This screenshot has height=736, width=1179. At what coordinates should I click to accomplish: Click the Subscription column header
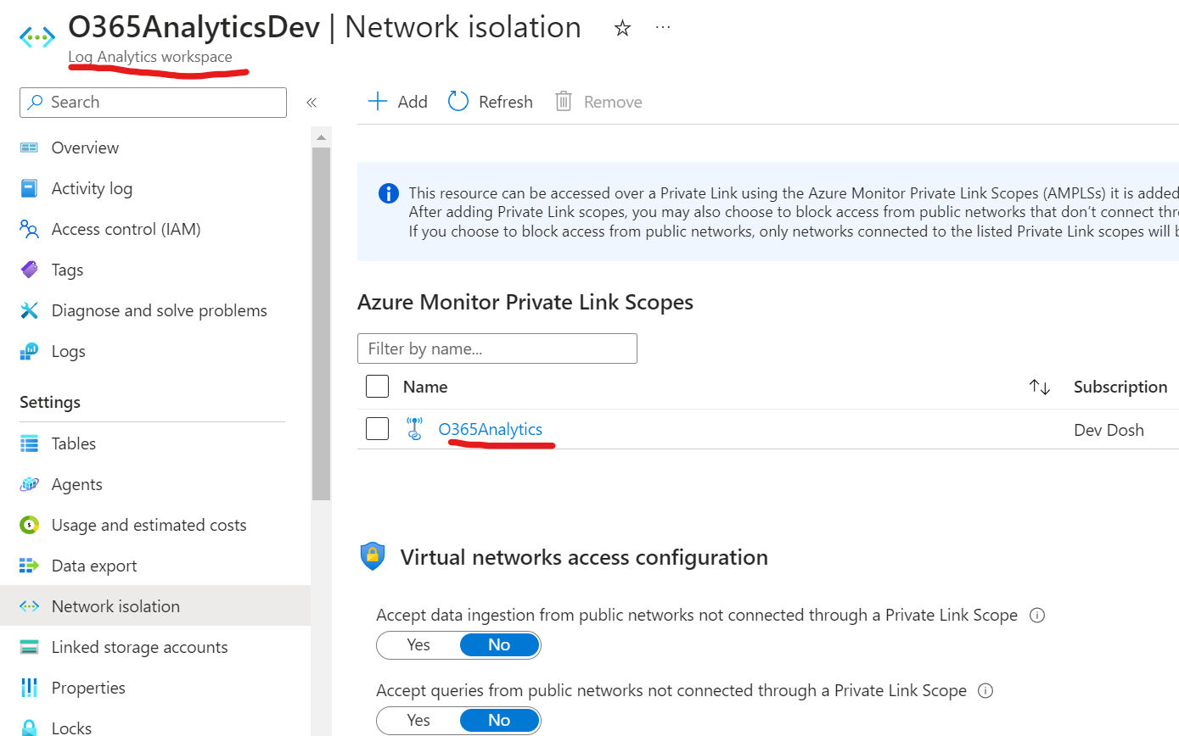click(x=1120, y=387)
